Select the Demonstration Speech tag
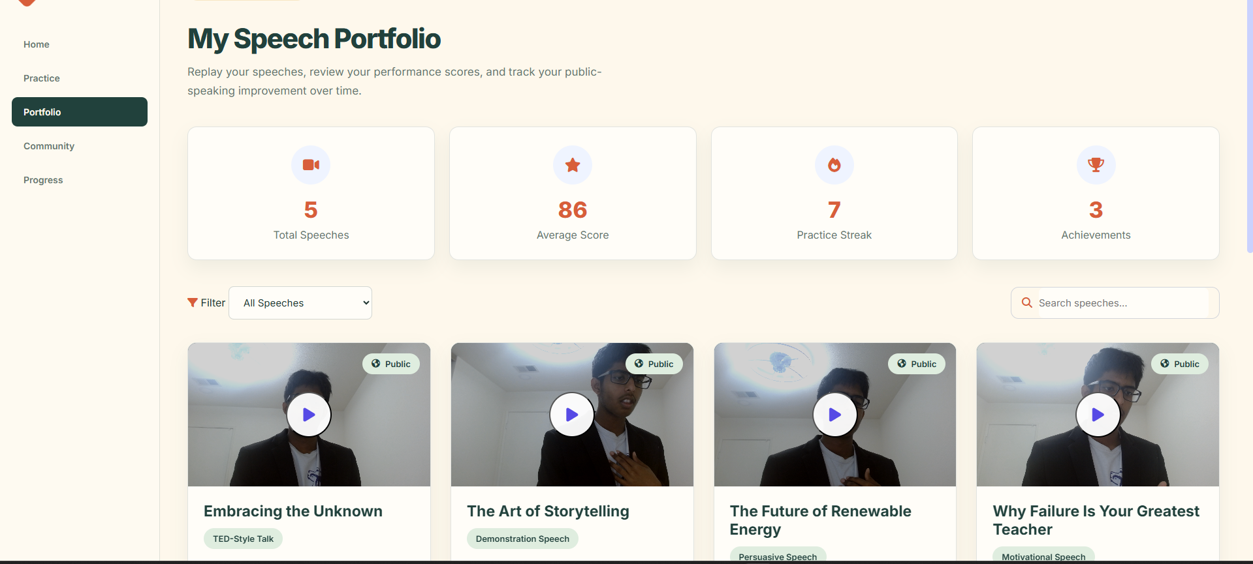This screenshot has height=564, width=1253. pyautogui.click(x=522, y=539)
